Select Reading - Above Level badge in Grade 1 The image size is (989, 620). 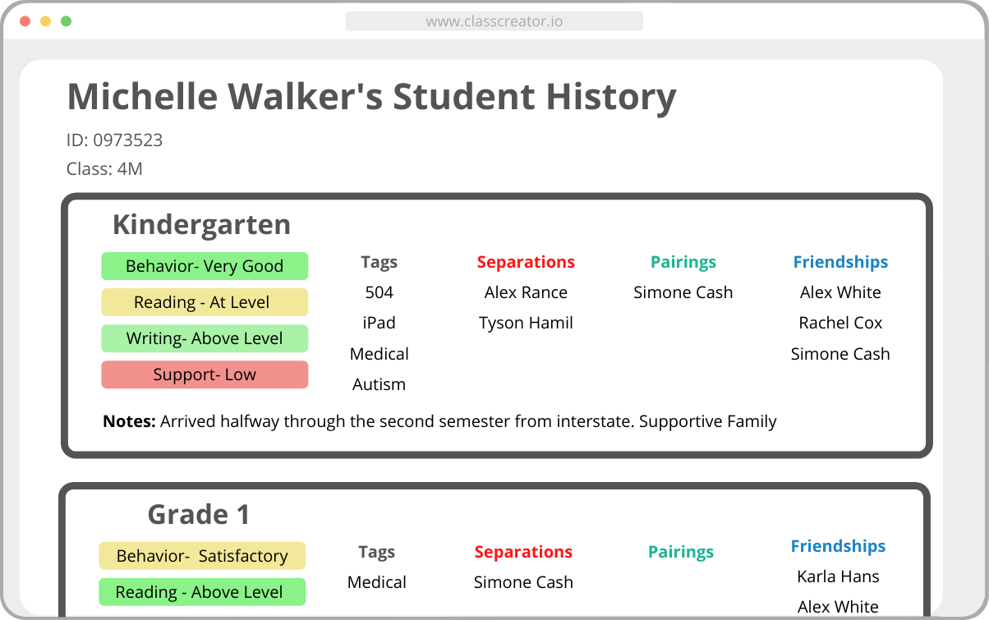pyautogui.click(x=202, y=592)
